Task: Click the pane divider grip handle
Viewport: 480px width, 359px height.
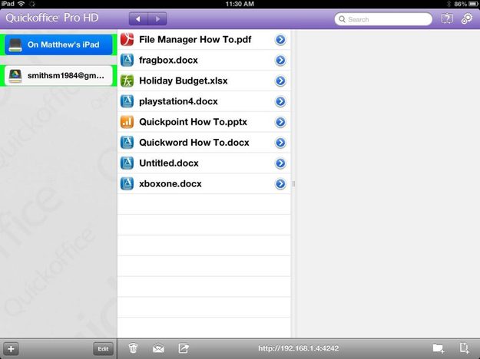Action: pyautogui.click(x=293, y=184)
